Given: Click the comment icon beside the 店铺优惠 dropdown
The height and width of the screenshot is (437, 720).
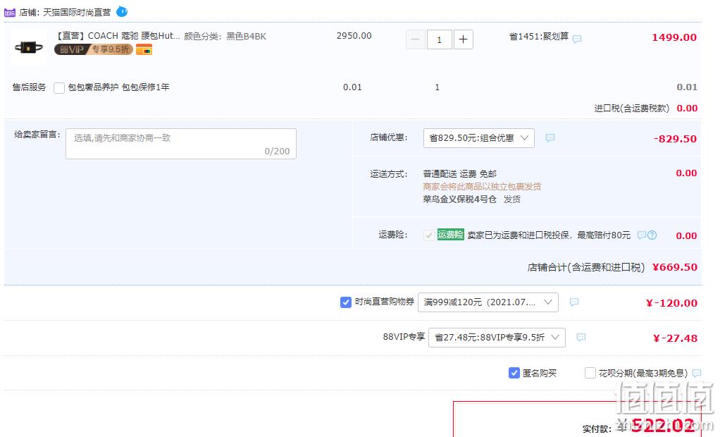Looking at the screenshot, I should pyautogui.click(x=550, y=138).
